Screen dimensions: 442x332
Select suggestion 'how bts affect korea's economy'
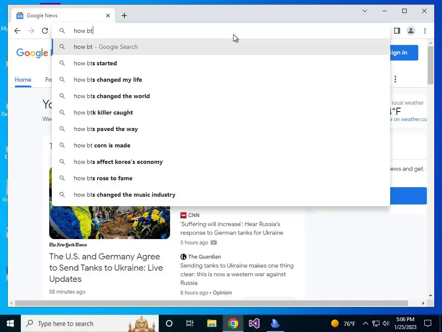point(221,162)
